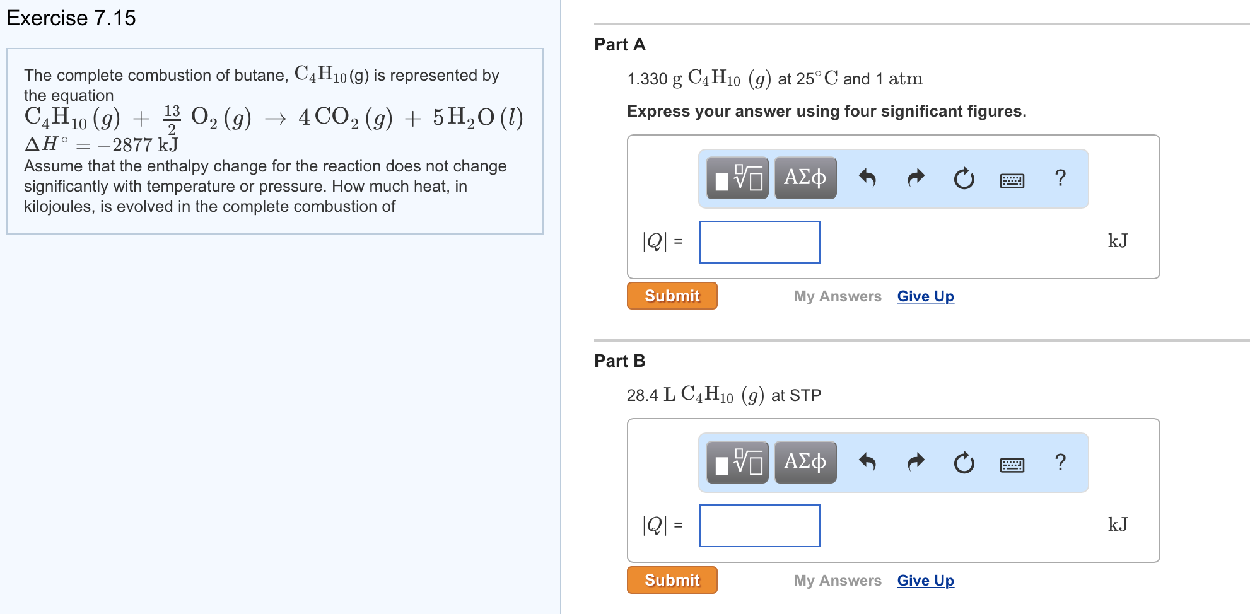Screen dimensions: 1250x614
Task: Reset the Part B answer field
Action: point(963,462)
